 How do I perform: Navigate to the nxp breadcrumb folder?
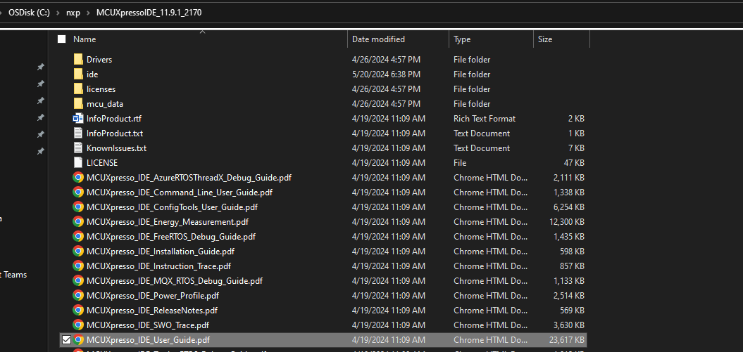point(73,13)
